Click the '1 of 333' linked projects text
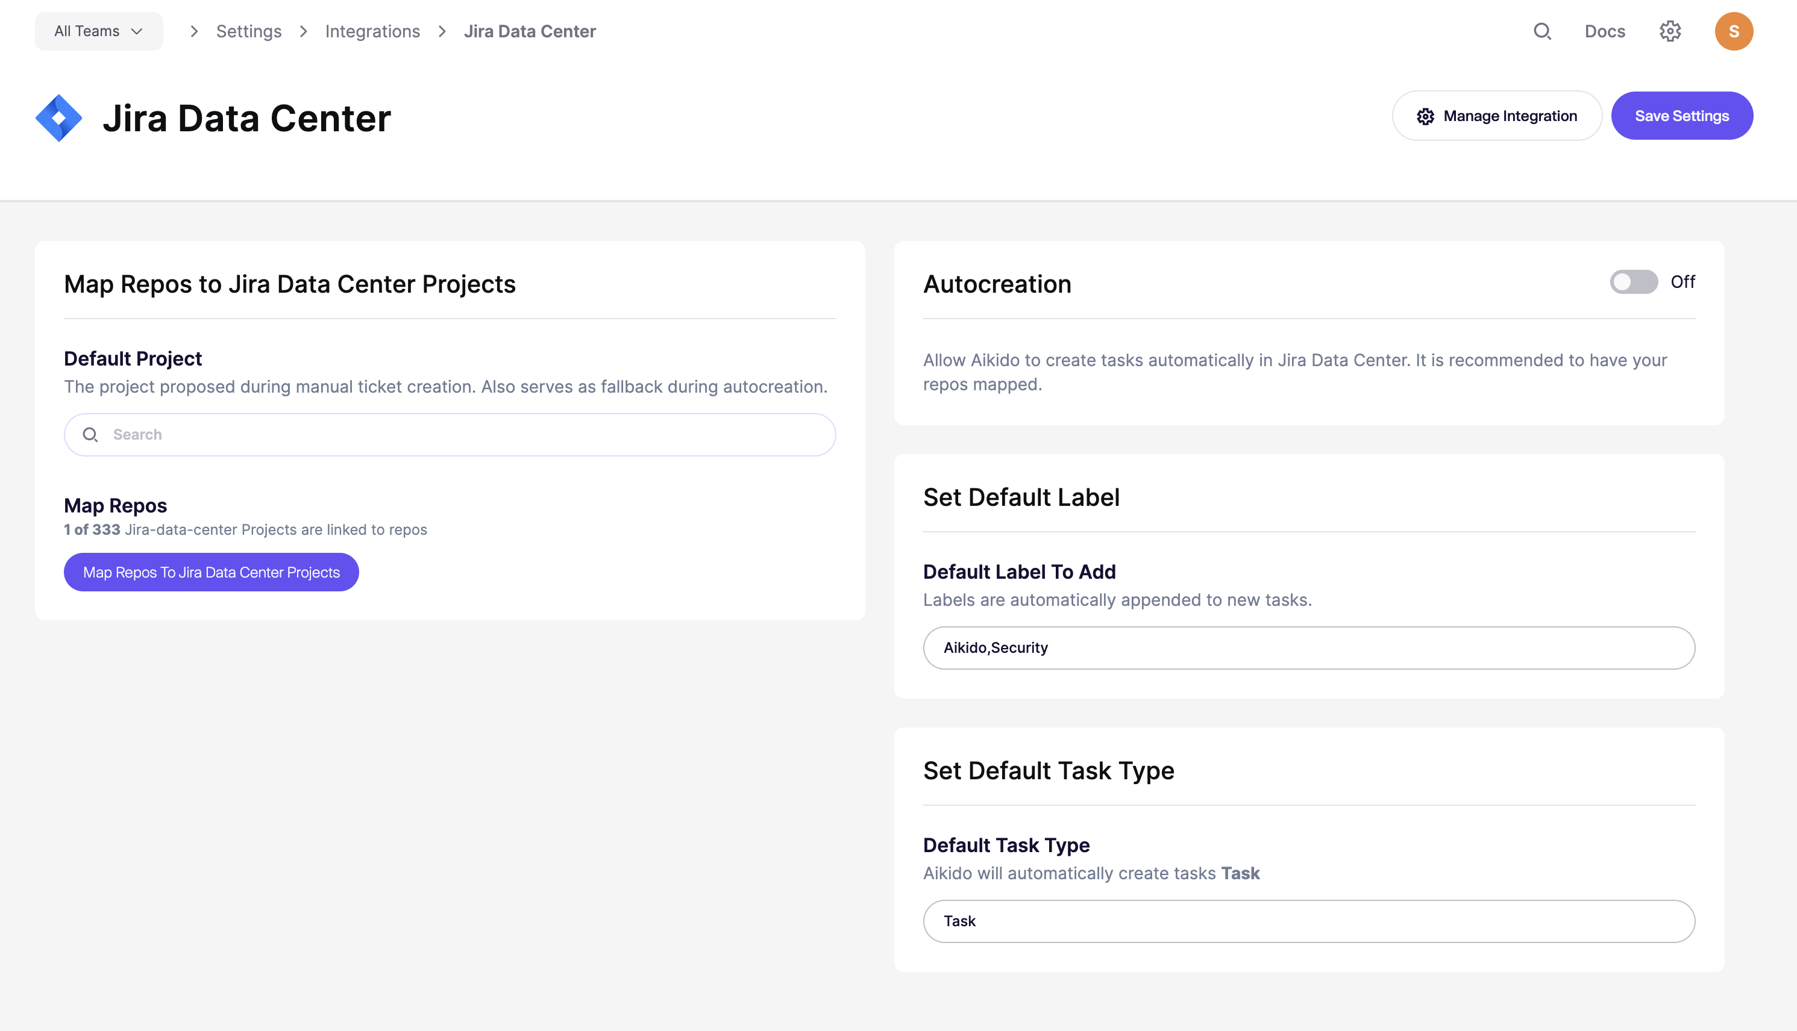Screen dimensions: 1797x1031 tap(92, 530)
